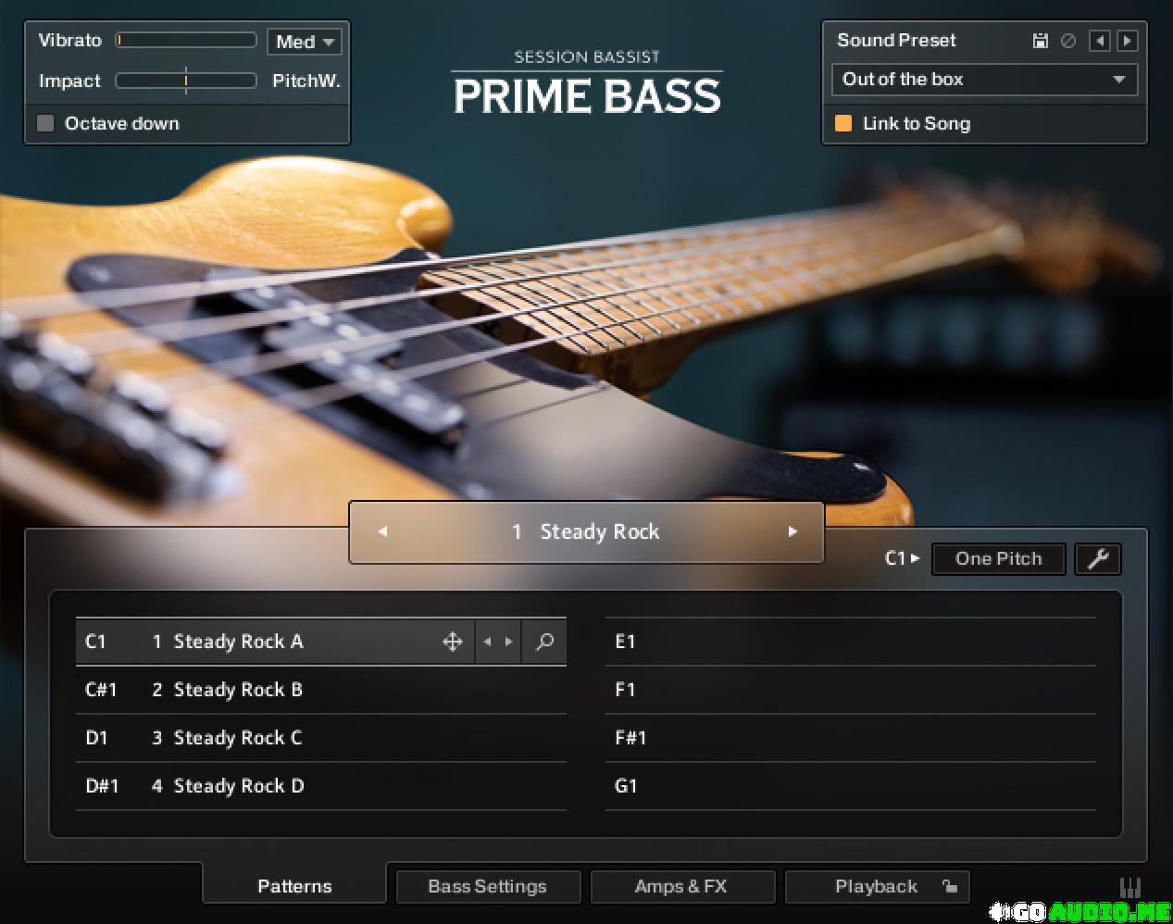Viewport: 1173px width, 924px height.
Task: Select previous pattern in C1 slot
Action: coord(487,642)
